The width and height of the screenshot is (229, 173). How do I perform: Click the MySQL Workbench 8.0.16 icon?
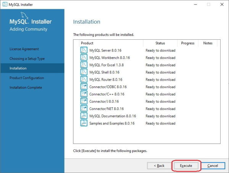click(x=84, y=57)
